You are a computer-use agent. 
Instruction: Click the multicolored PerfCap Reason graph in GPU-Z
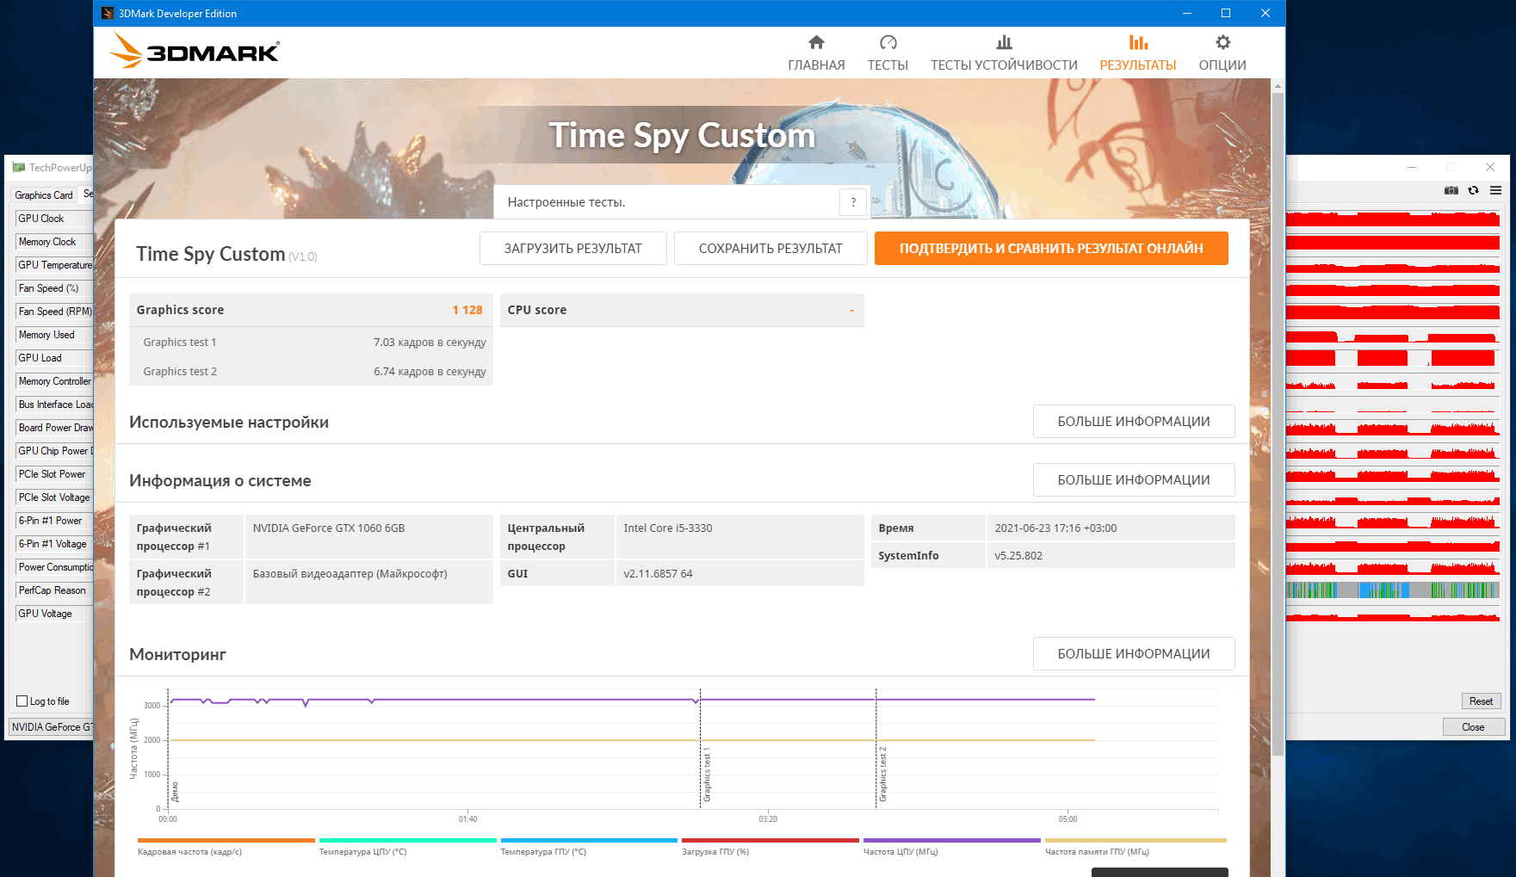click(x=1393, y=590)
